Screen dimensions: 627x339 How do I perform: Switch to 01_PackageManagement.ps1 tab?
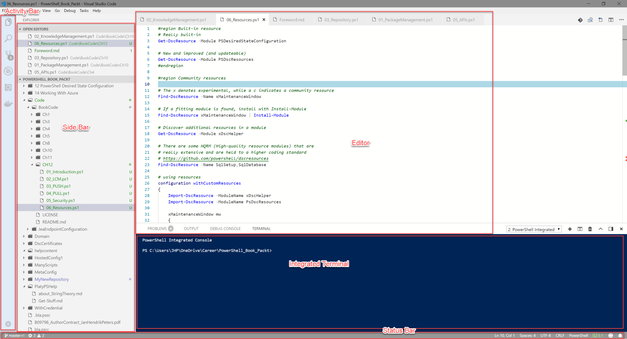405,20
